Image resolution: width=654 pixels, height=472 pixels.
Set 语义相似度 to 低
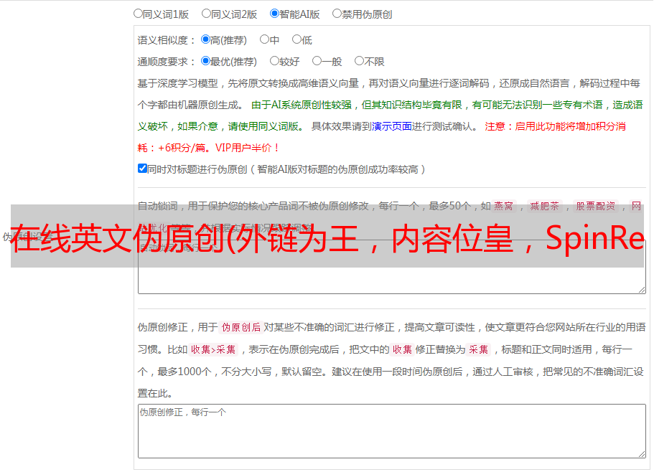coord(296,39)
